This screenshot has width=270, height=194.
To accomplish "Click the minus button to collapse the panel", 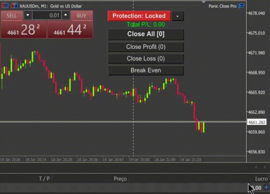I will pyautogui.click(x=178, y=16).
